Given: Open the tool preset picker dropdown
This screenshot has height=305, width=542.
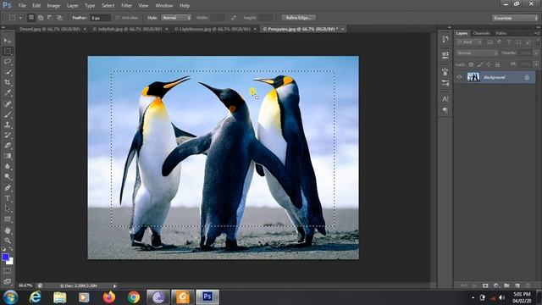Looking at the screenshot, I should pos(20,18).
